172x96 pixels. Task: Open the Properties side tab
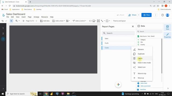tap(167, 35)
